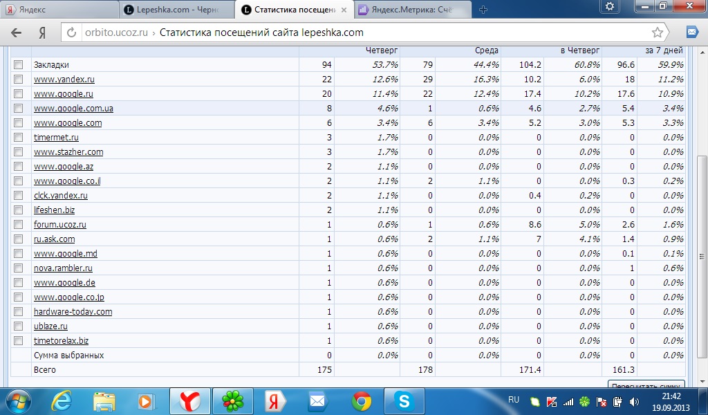Close the Статистика посещений tab
The width and height of the screenshot is (708, 415).
[x=344, y=10]
